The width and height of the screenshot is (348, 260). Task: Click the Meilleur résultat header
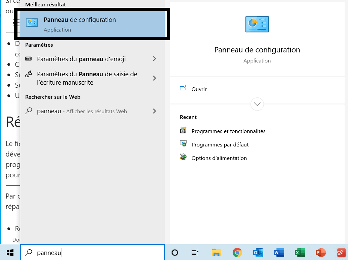pyautogui.click(x=45, y=4)
